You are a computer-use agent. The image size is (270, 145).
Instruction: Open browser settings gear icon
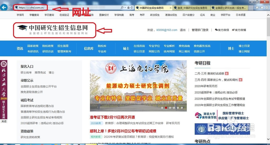click(x=267, y=8)
